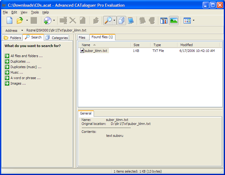
Task: Click the status bar items selected text
Action: 138,171
